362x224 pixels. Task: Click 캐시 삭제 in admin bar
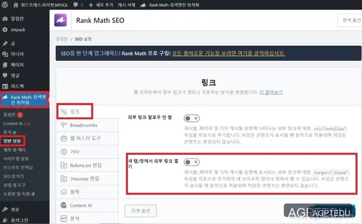point(127,5)
